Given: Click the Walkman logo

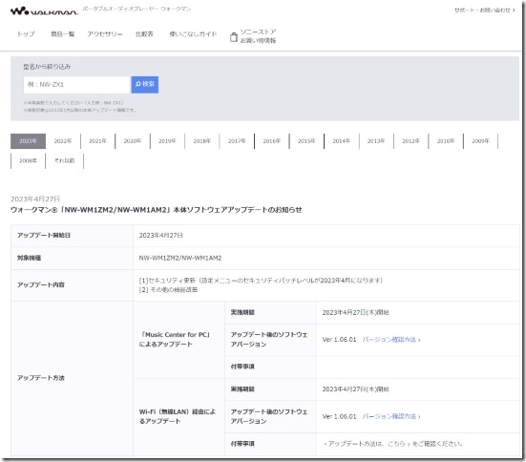Looking at the screenshot, I should coord(44,11).
